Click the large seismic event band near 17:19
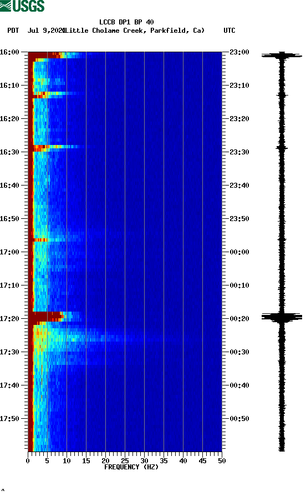 (55, 317)
